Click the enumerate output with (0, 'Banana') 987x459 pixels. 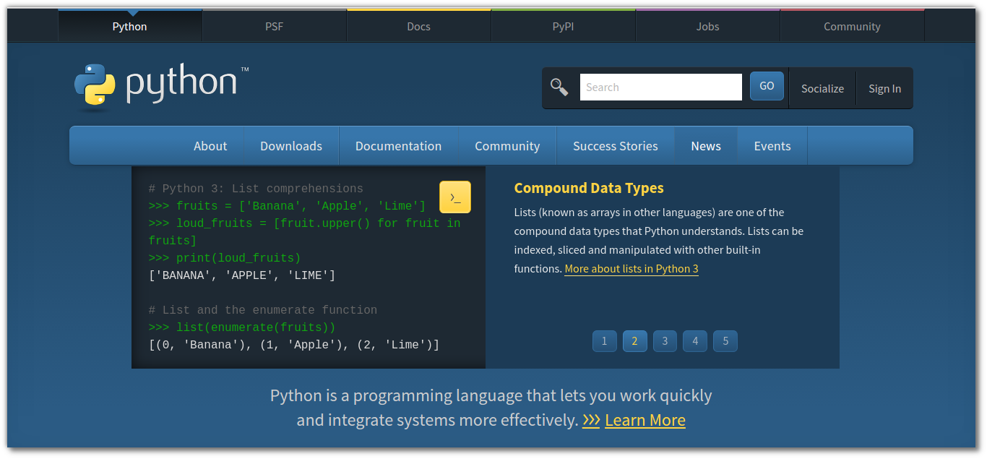pos(294,345)
